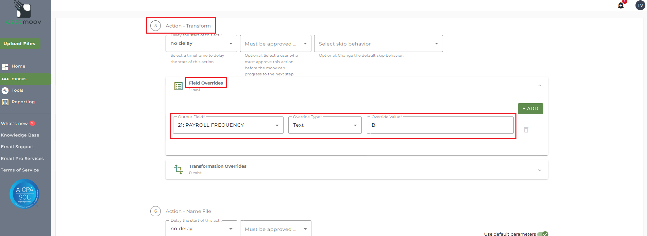The width and height of the screenshot is (647, 236).
Task: Click the Field Overrides list icon
Action: coord(178,86)
